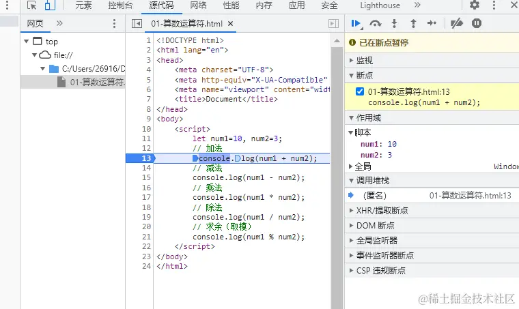
Task: Set breakpoint on line number 19
Action: (x=146, y=217)
